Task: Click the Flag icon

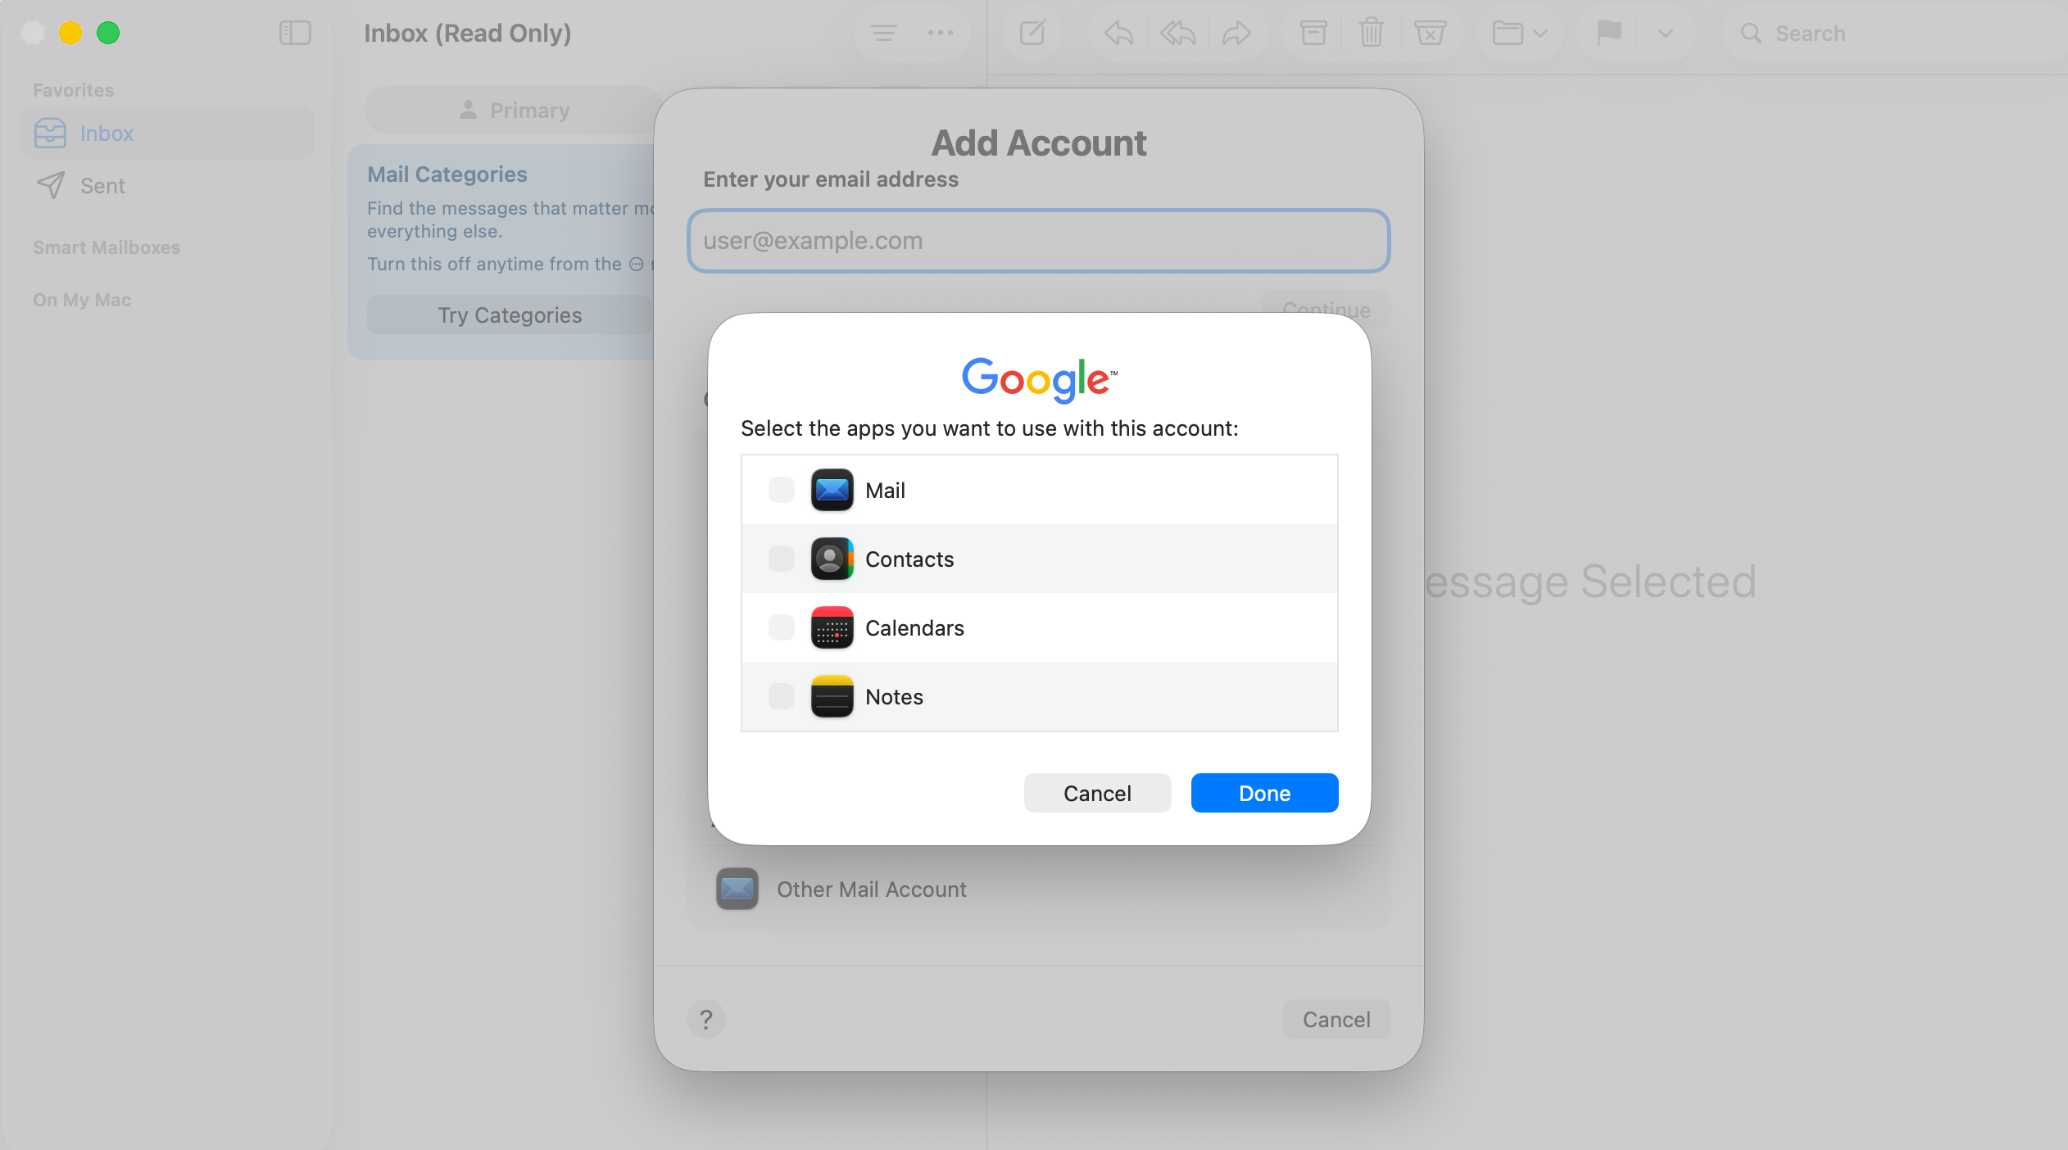Action: click(1608, 33)
